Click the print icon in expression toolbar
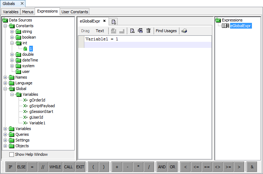 (184, 31)
